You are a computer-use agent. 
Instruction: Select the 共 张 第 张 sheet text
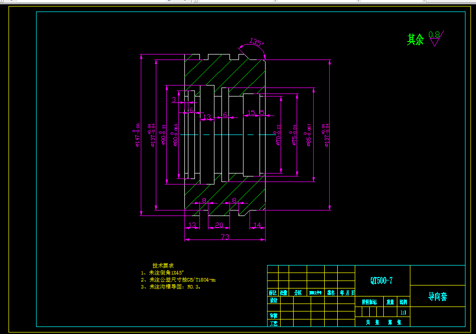pyautogui.click(x=384, y=322)
